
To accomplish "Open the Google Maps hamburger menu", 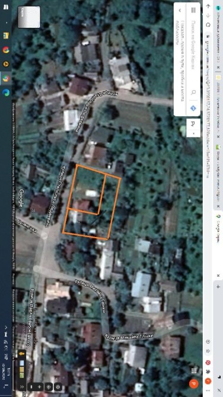I will point(193,10).
